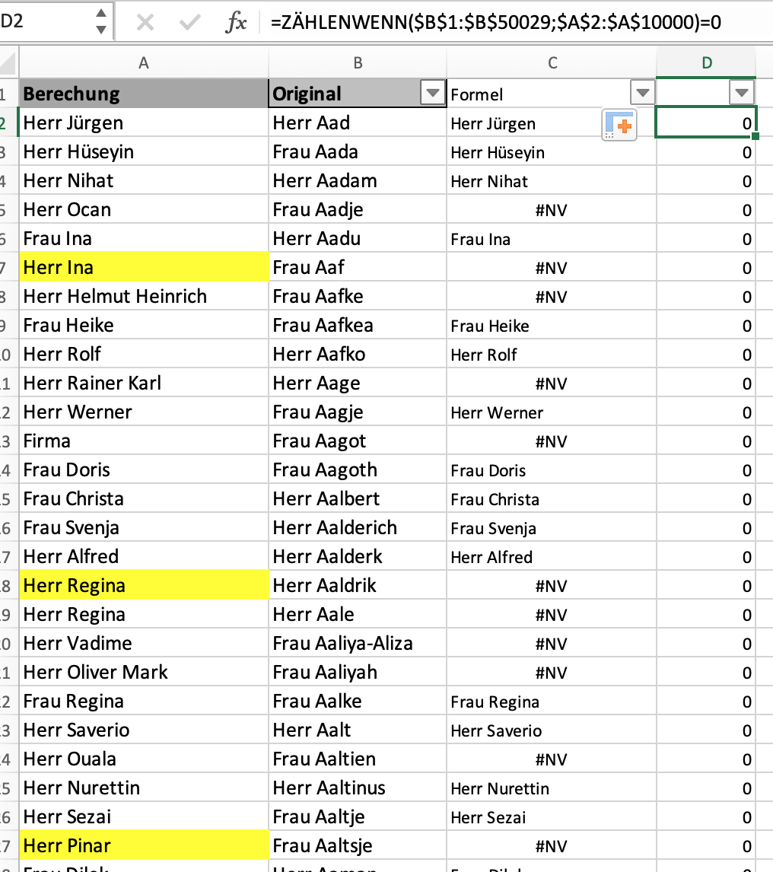Click the fill handle of cell D2
Screen dimensions: 773x872
click(x=755, y=136)
